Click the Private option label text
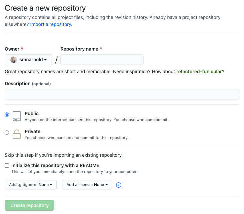Image resolution: width=244 pixels, height=214 pixels. tap(33, 132)
